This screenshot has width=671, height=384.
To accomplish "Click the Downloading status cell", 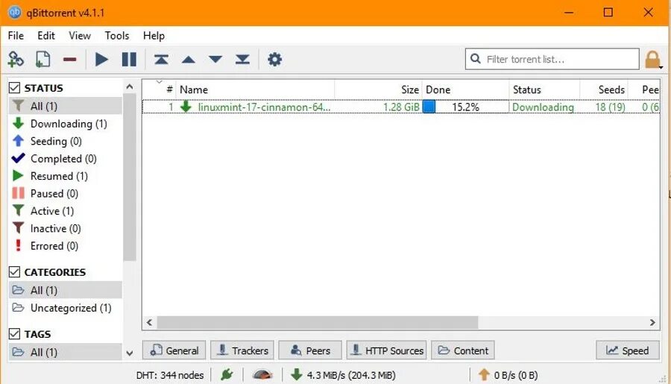I will coord(543,107).
